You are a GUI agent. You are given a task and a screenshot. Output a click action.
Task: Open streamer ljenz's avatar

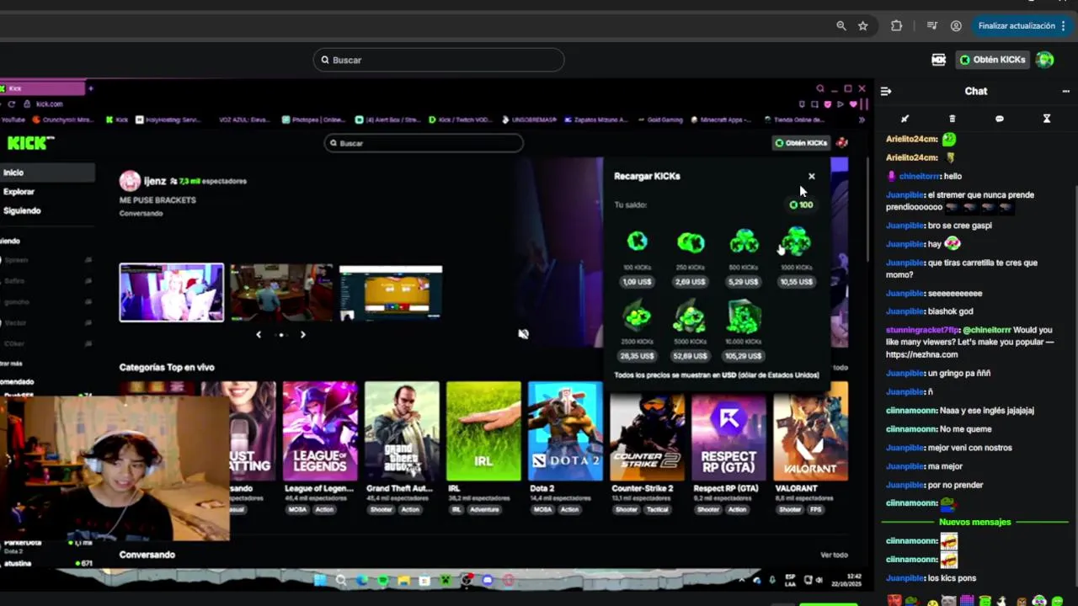130,181
